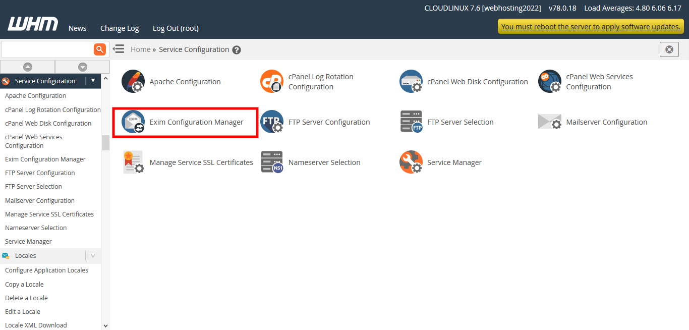Screen dimensions: 689x330
Task: Click the sidebar expand-all down arrow
Action: pyautogui.click(x=83, y=67)
